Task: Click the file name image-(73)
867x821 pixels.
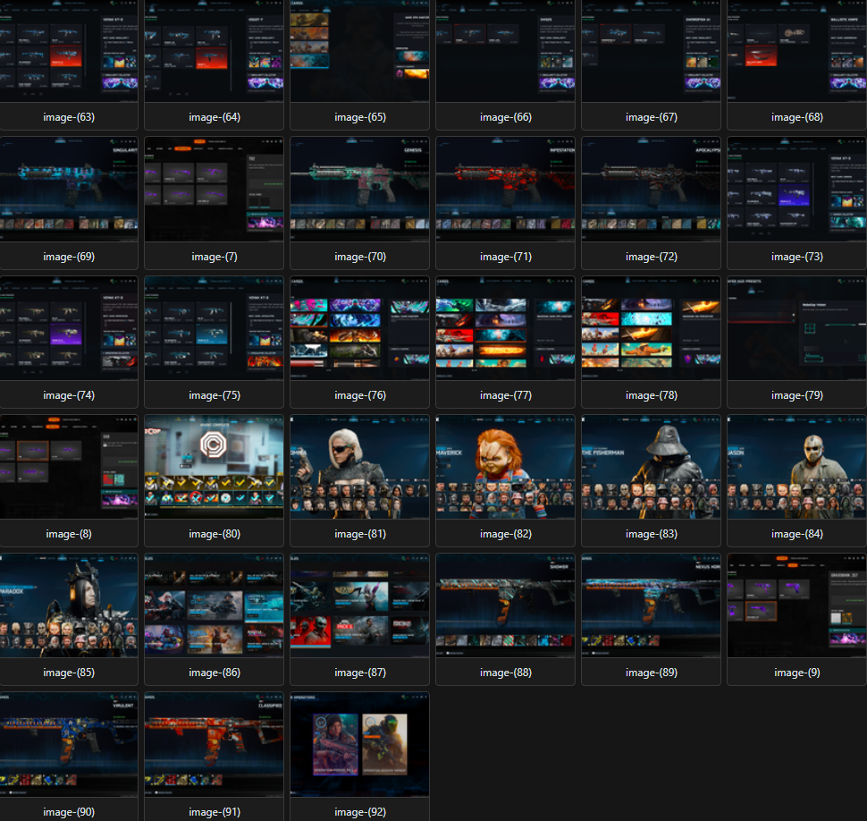Action: pyautogui.click(x=796, y=257)
